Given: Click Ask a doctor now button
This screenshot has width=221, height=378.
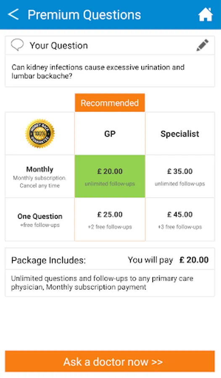Looking at the screenshot, I should tap(110, 361).
